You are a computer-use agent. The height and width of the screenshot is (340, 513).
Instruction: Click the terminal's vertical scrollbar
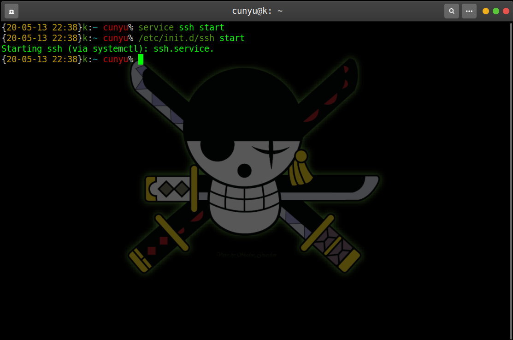point(511,180)
